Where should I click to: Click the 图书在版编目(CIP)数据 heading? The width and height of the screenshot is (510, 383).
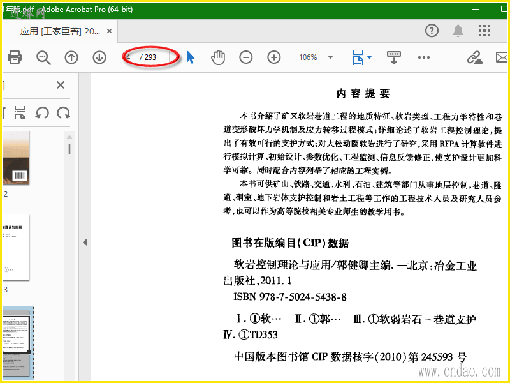290,243
